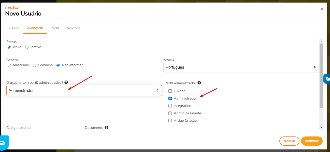This screenshot has height=152, width=330.
Task: Select the Avançado tab
Action: [x=35, y=28]
